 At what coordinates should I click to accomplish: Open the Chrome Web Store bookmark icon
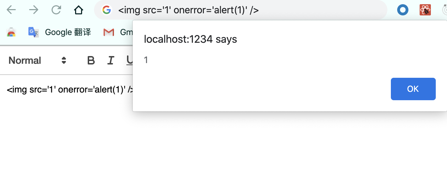tap(11, 32)
